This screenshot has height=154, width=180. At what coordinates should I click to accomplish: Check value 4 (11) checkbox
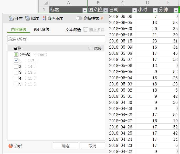pos(16,78)
